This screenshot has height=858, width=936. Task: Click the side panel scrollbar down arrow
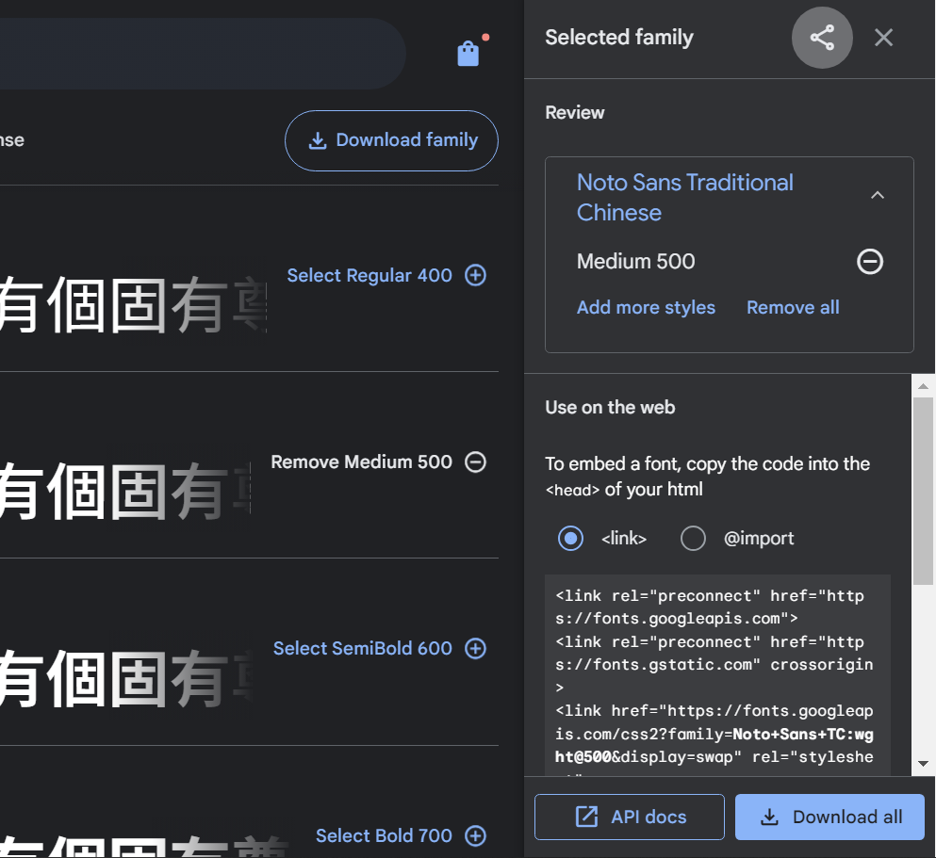point(923,764)
